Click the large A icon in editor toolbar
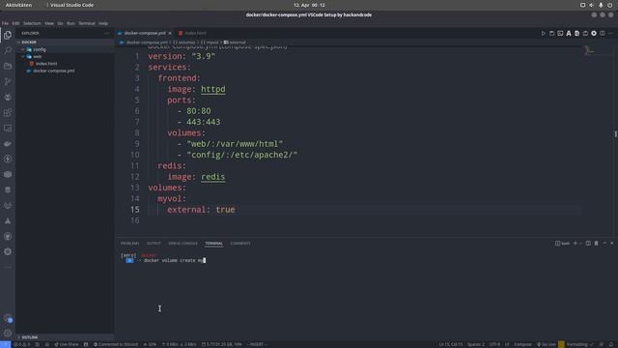Viewport: 618px width, 348px height. pos(569,34)
